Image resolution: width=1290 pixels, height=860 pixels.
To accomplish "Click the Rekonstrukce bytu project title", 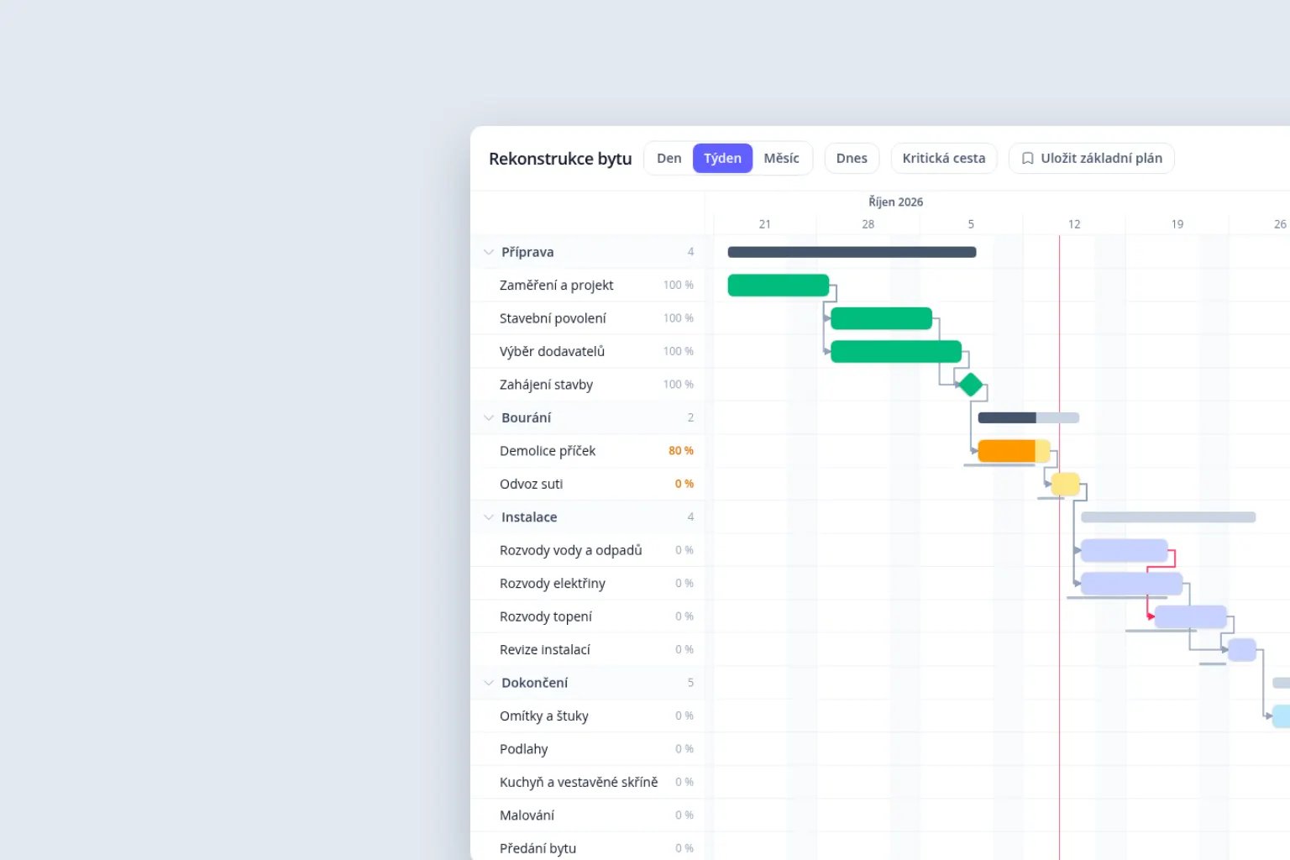I will tap(560, 159).
